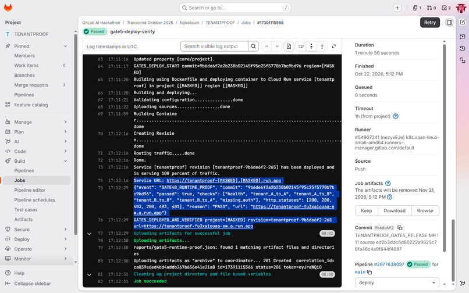The width and height of the screenshot is (469, 293).
Task: Click the Keep artifacts button
Action: pos(367,211)
